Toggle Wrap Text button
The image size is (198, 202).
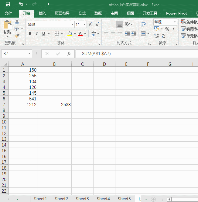coord(143,24)
